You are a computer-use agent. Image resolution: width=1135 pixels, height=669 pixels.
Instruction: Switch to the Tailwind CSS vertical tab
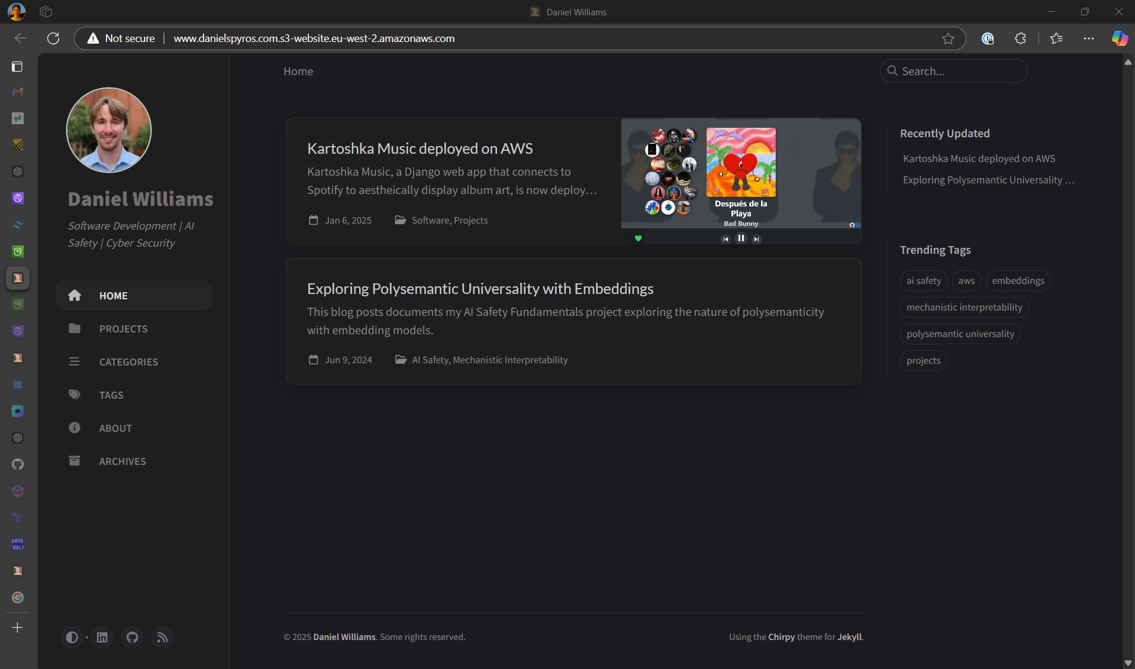point(18,225)
